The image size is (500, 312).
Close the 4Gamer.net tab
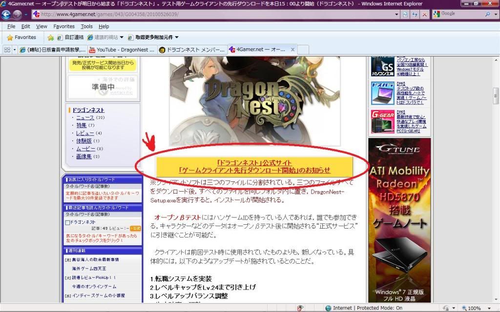(292, 49)
